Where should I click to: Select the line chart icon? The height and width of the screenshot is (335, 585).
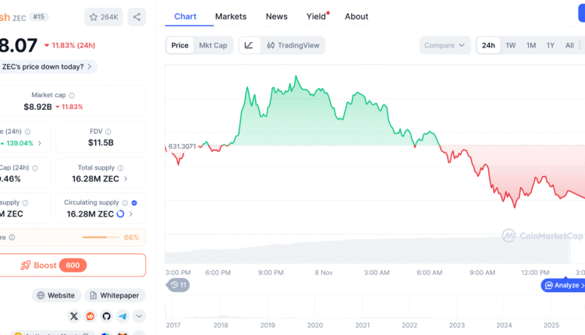coord(249,45)
